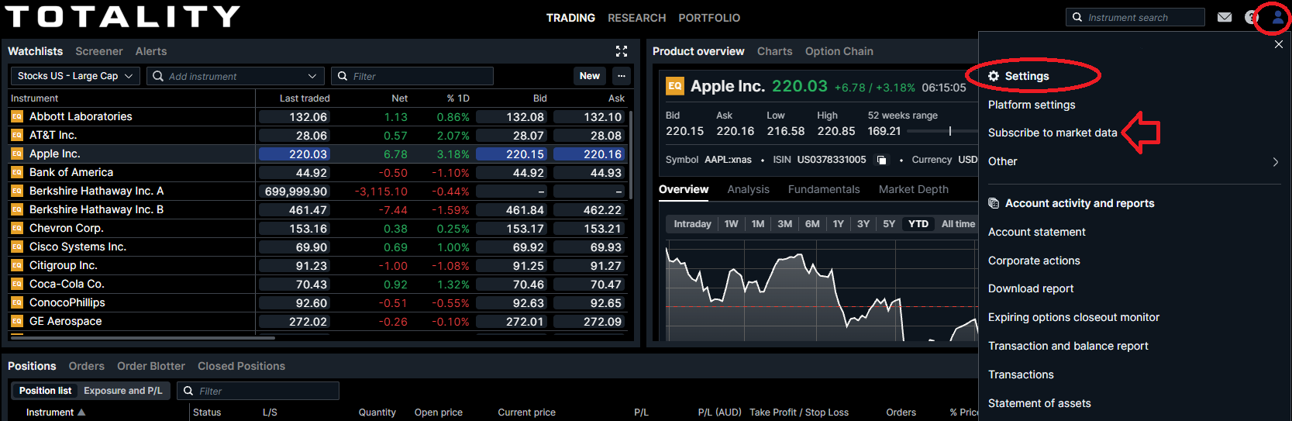The width and height of the screenshot is (1292, 421).
Task: Focus the watchlist Filter field
Action: point(412,76)
